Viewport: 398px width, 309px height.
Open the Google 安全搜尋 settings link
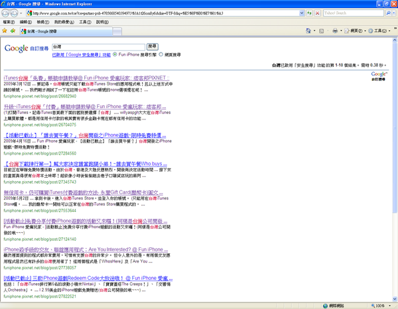tap(81, 55)
